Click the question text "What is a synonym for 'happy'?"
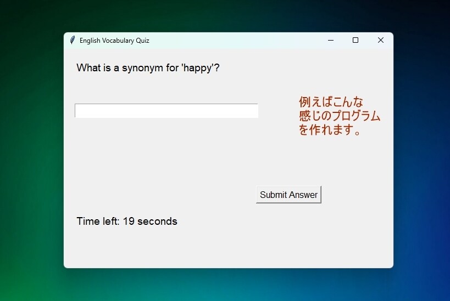450x301 pixels. point(148,68)
